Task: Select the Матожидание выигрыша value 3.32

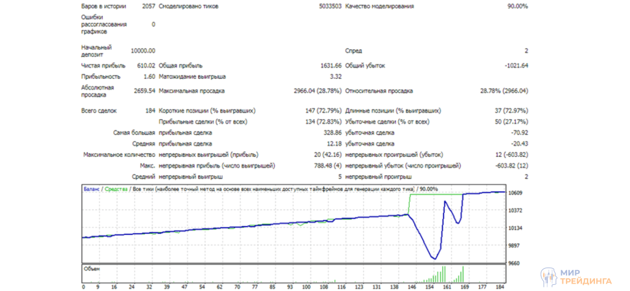Action: pyautogui.click(x=335, y=76)
